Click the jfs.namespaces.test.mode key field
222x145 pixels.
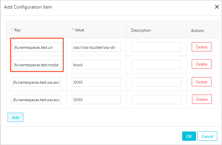pos(37,65)
